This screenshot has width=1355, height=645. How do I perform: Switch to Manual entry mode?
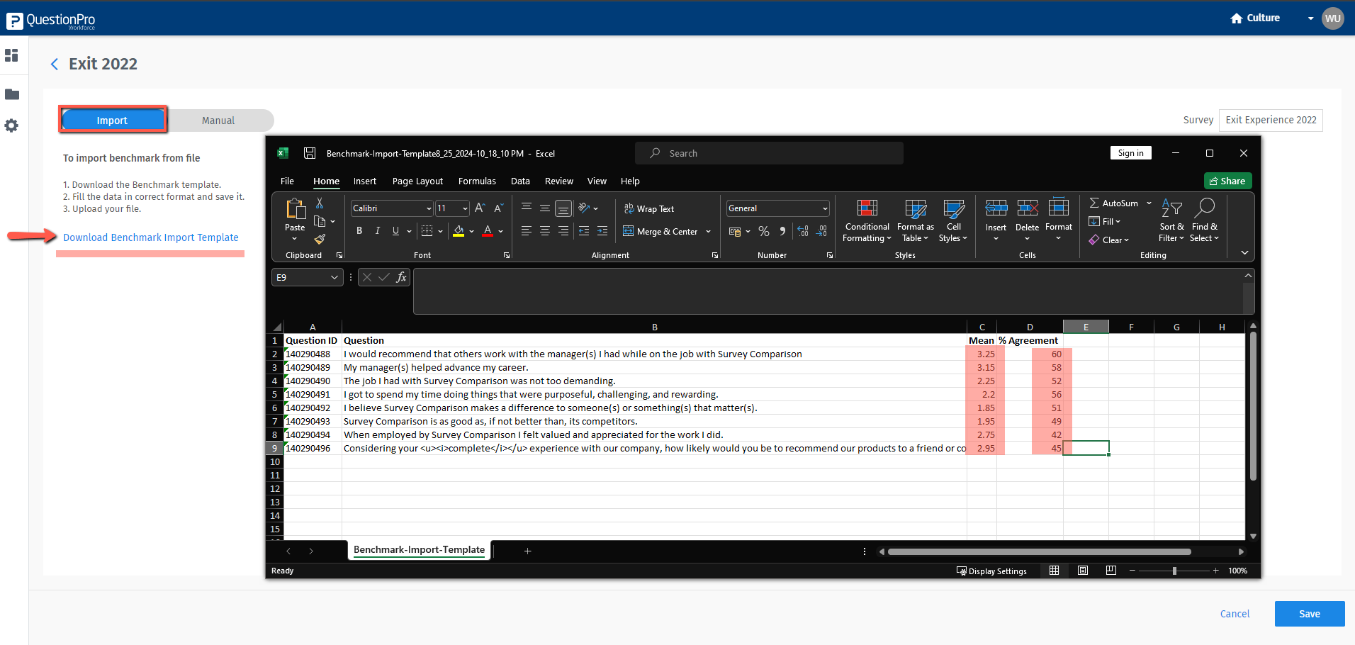(218, 120)
